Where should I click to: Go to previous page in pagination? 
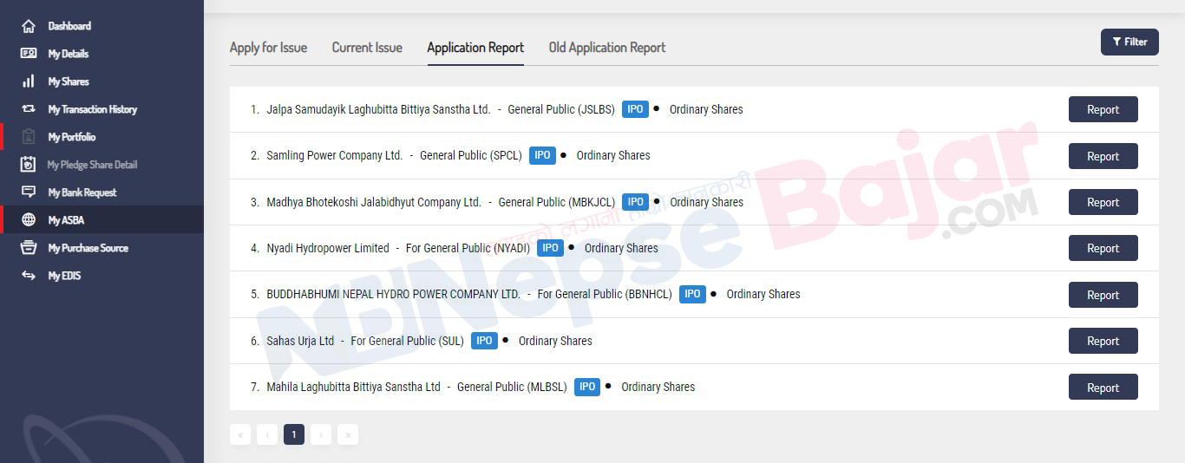(267, 434)
